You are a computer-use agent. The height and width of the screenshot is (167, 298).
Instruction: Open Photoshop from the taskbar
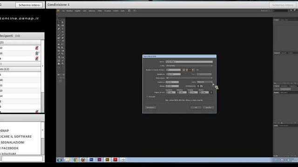[x=91, y=160]
